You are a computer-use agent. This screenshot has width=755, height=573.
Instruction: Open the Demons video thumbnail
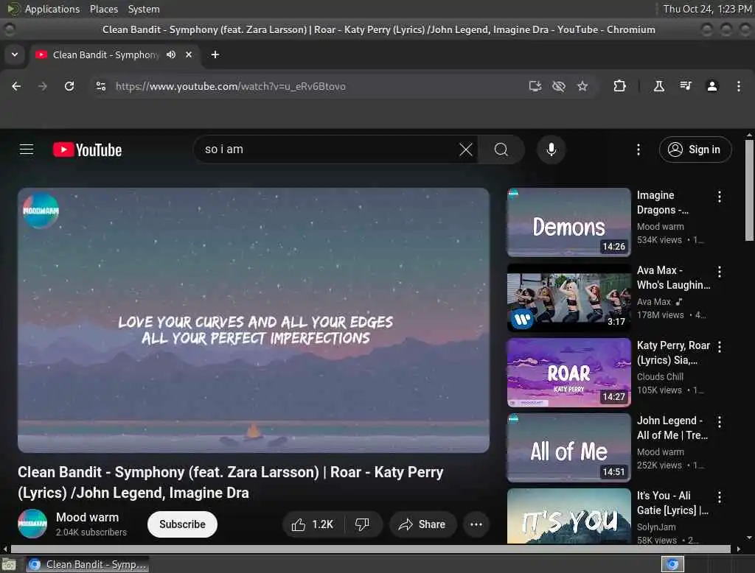(x=568, y=222)
